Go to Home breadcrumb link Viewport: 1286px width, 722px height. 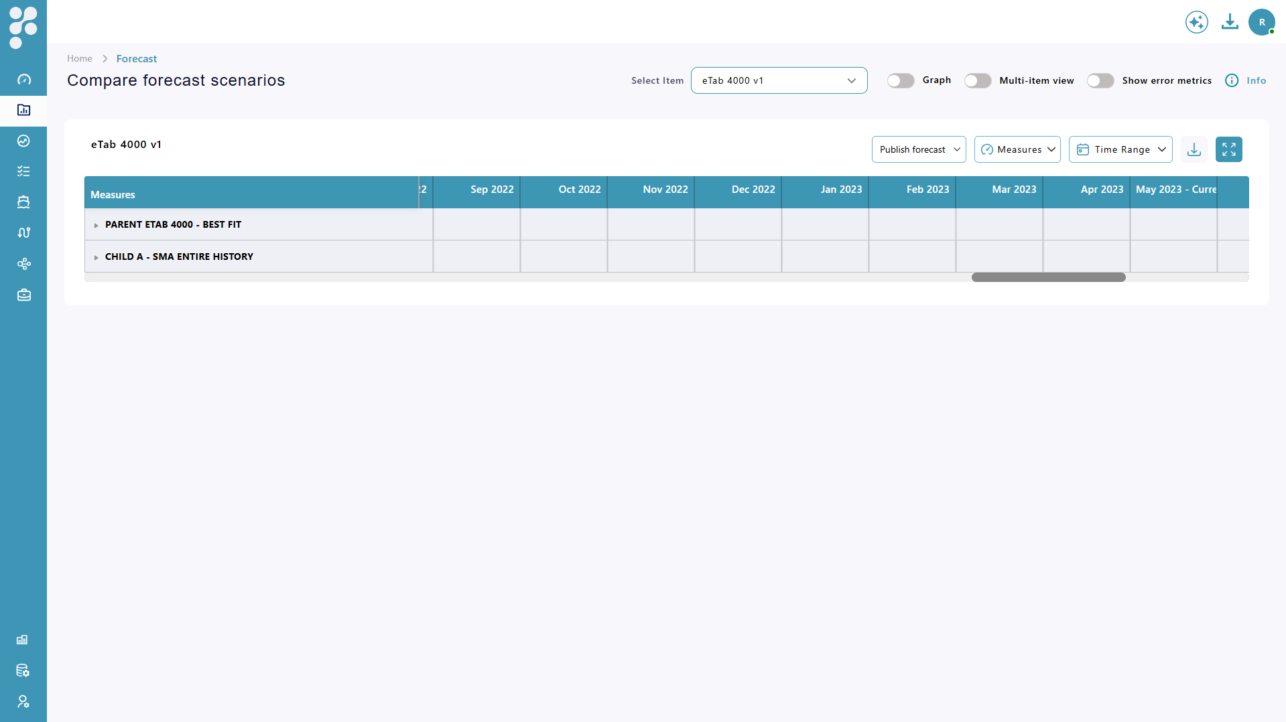80,59
